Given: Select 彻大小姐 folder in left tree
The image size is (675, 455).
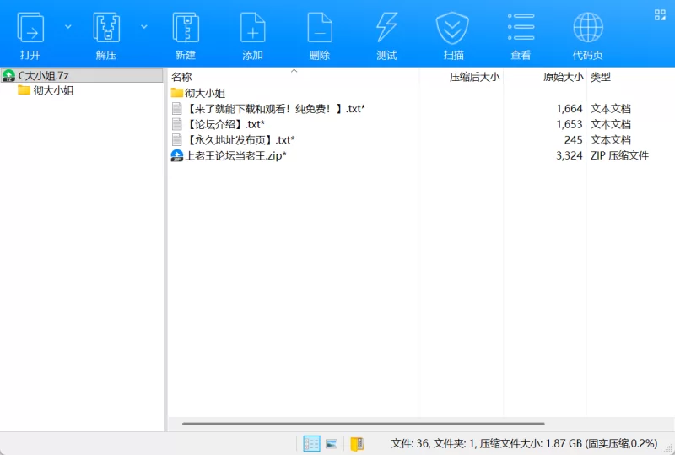Looking at the screenshot, I should coord(53,90).
